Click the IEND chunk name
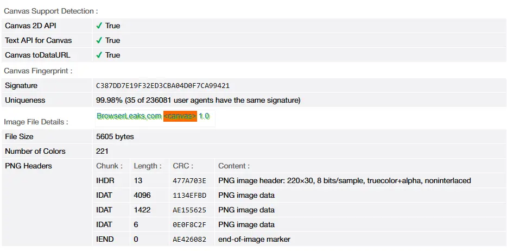 105,239
